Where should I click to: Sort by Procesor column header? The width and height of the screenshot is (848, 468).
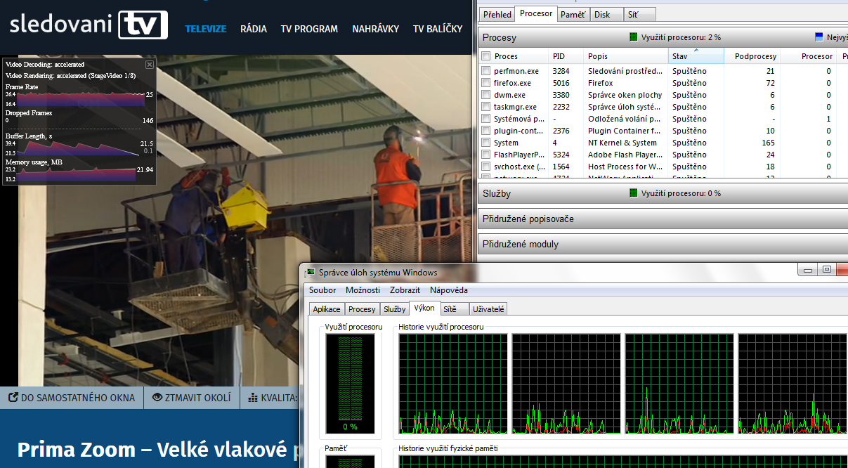tap(808, 56)
